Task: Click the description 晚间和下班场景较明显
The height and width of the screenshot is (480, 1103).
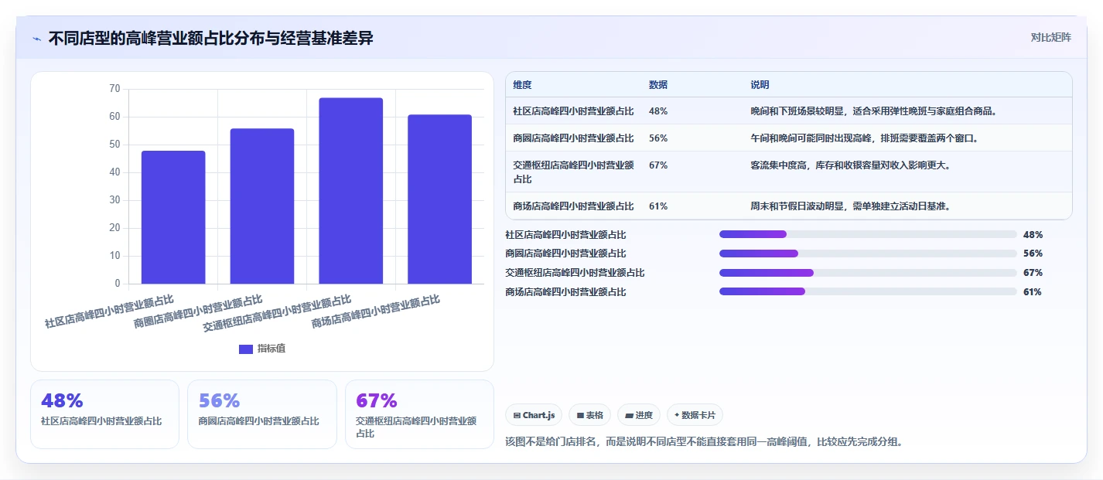Action: point(873,111)
